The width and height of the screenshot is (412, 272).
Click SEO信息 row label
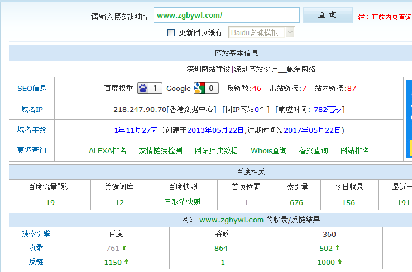click(x=32, y=89)
